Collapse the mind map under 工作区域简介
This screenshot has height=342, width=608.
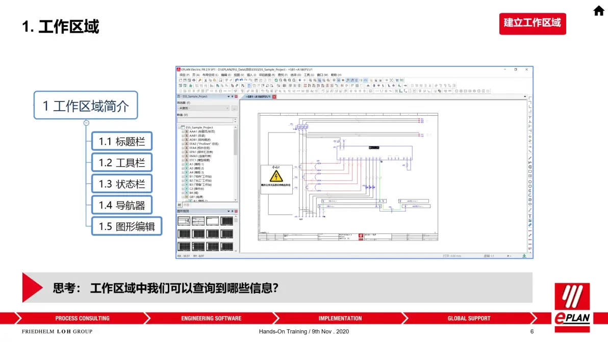86,123
